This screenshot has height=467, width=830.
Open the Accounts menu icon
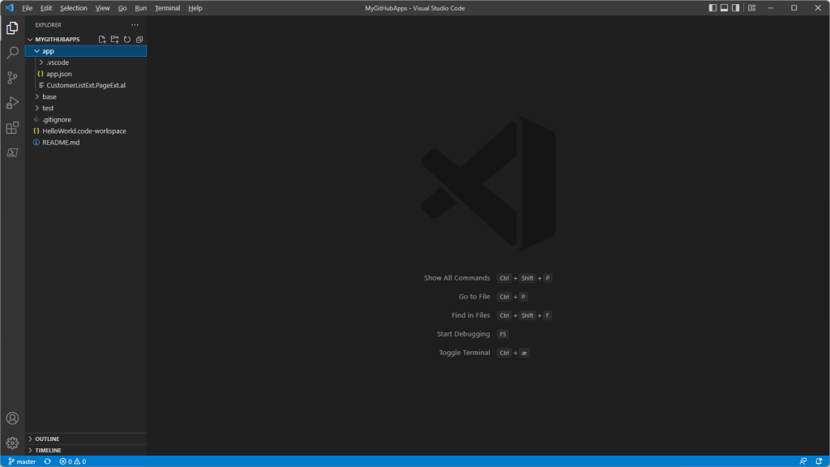[x=12, y=418]
